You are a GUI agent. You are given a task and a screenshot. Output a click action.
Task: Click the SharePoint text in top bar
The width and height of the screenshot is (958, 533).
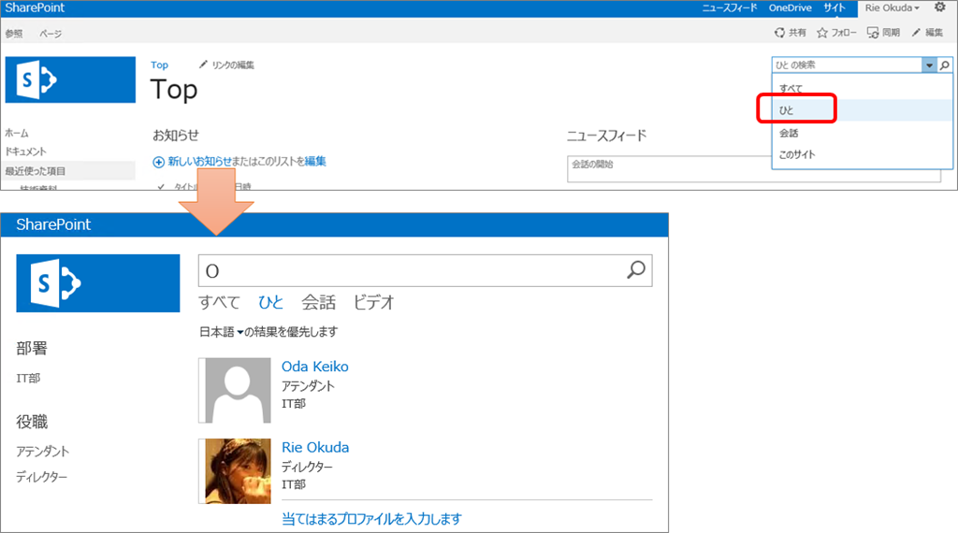(35, 7)
